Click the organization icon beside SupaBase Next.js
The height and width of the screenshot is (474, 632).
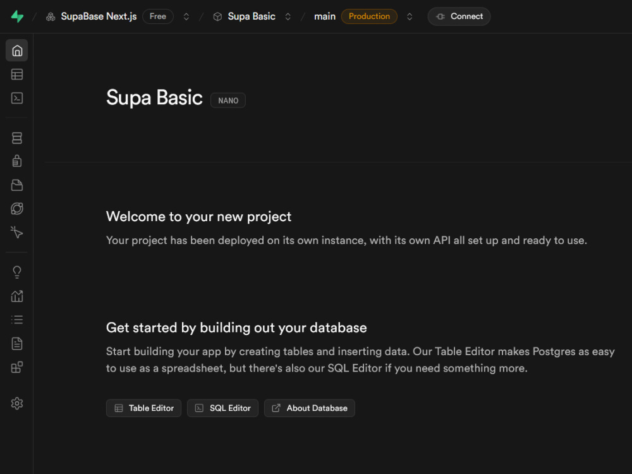point(51,16)
